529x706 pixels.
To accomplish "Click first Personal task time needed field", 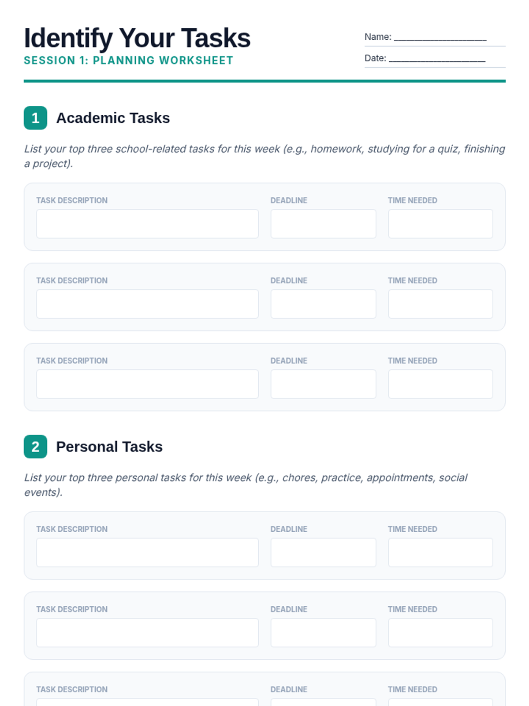I will coord(440,552).
